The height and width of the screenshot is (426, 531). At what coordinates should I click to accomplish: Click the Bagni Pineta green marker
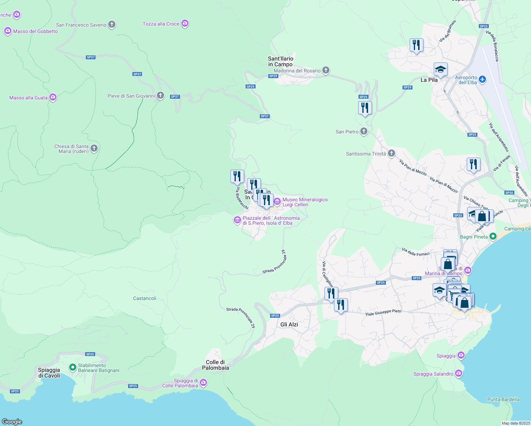(493, 236)
